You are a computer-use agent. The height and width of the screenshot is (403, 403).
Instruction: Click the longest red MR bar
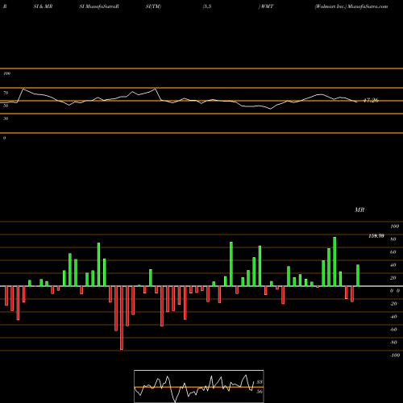point(122,318)
